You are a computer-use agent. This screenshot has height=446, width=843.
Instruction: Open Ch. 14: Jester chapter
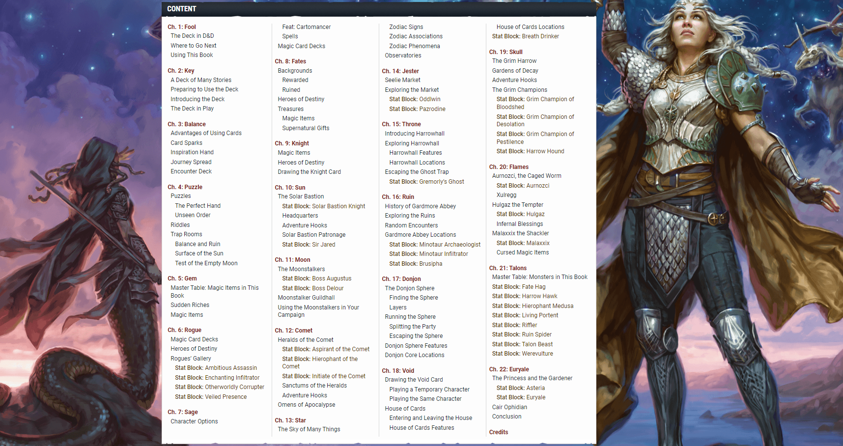400,71
